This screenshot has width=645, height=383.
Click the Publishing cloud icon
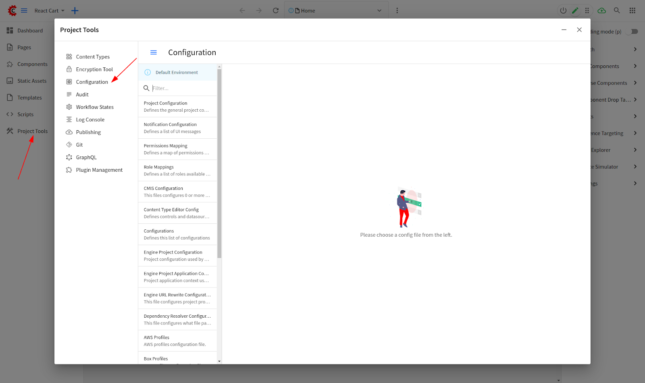pyautogui.click(x=69, y=132)
